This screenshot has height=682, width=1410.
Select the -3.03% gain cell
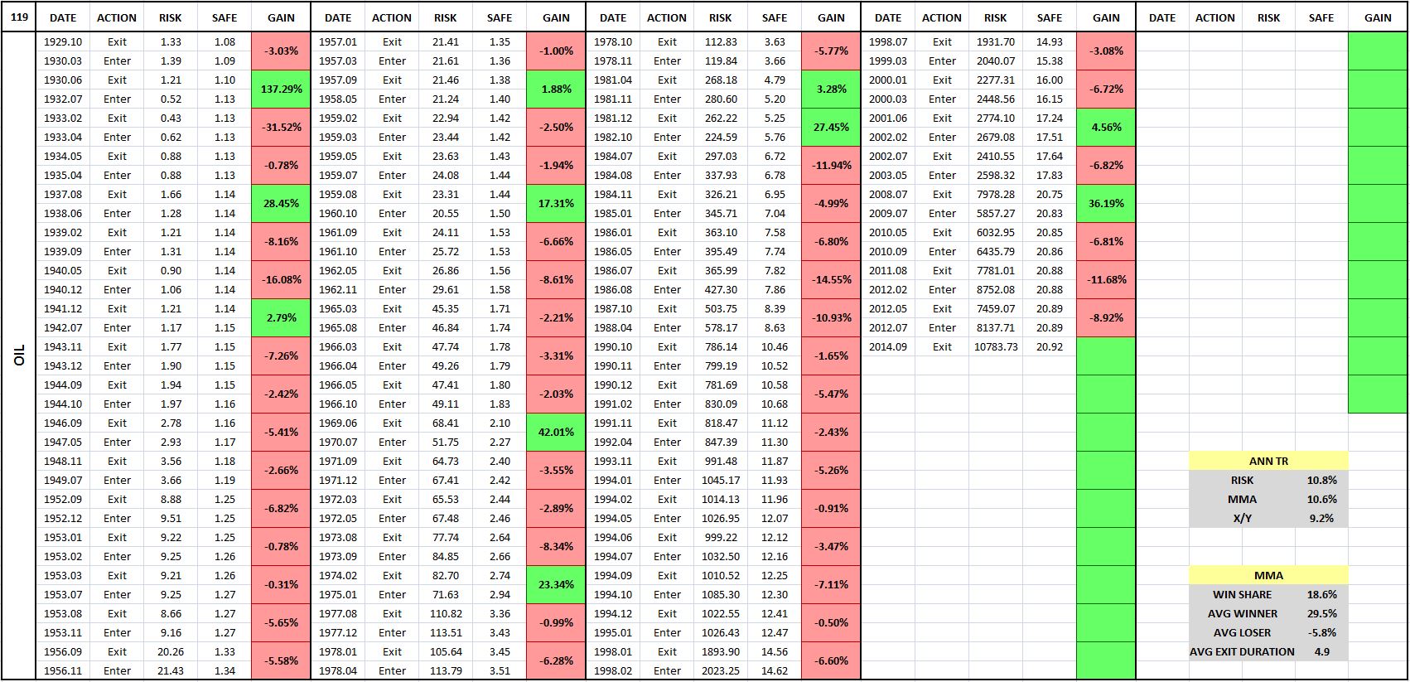click(x=281, y=51)
